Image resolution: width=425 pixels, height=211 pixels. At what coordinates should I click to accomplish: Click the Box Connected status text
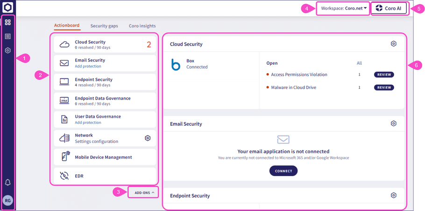[x=197, y=67]
